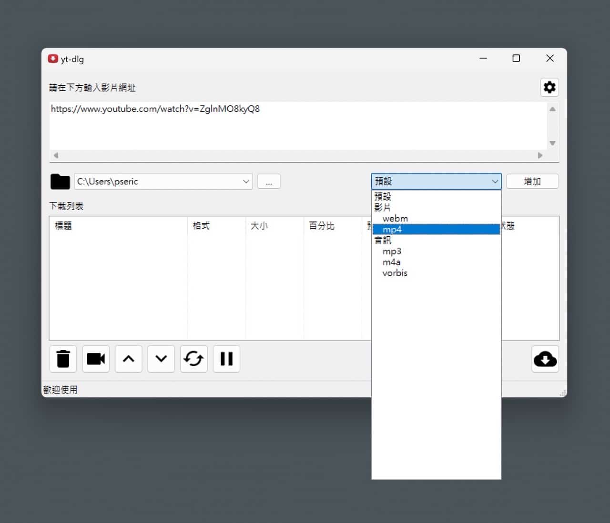
Task: Click the 歡迎使用 status bar text
Action: (61, 390)
